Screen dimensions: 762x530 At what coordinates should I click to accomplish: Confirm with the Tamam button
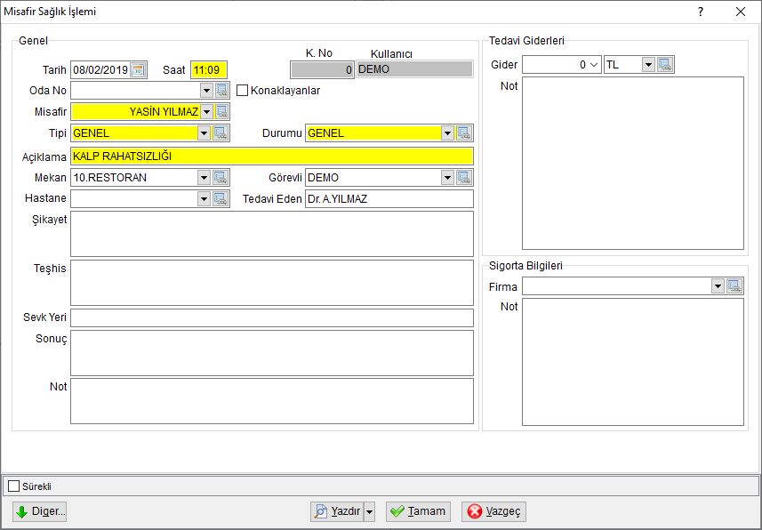(419, 511)
